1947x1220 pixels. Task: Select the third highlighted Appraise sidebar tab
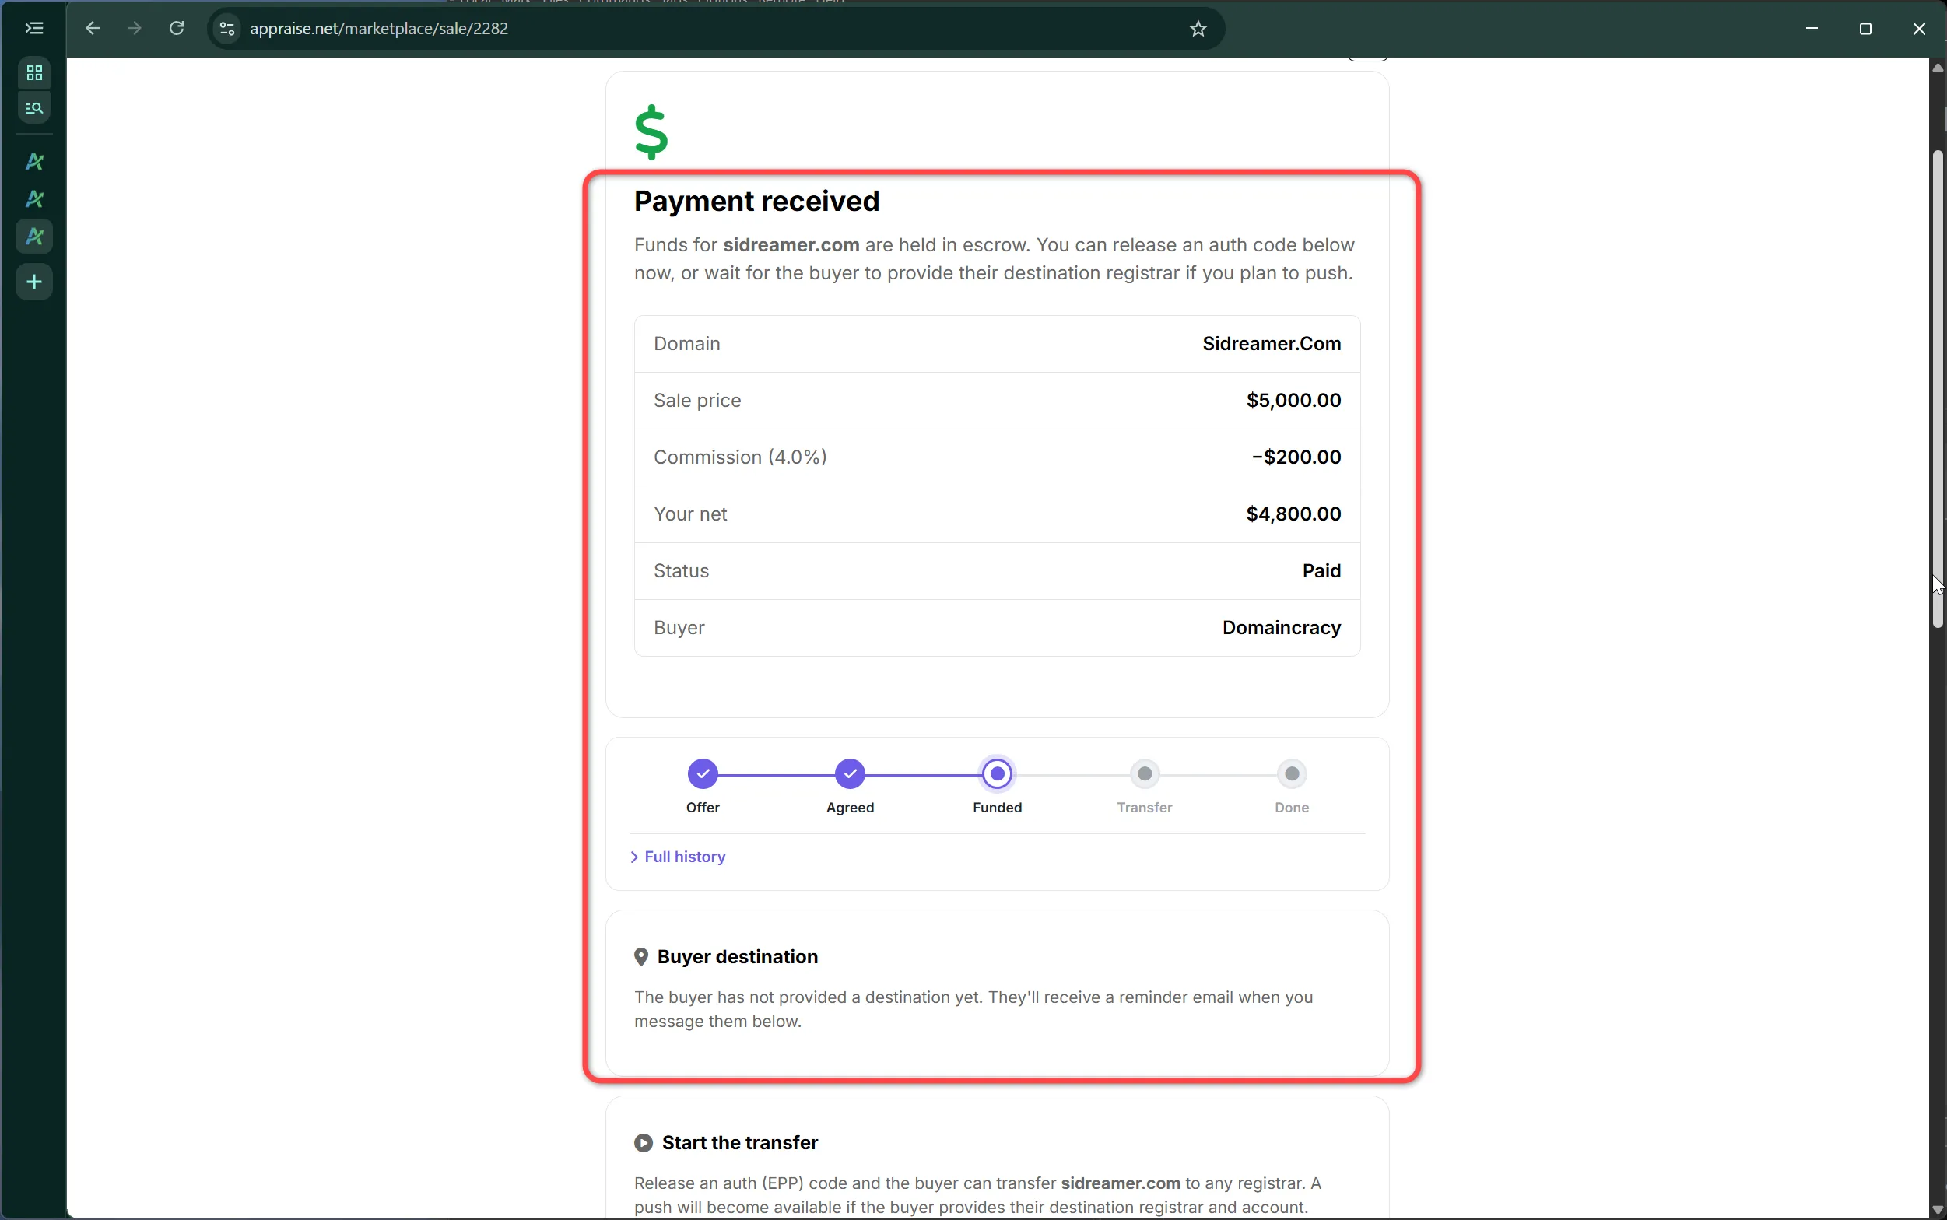pyautogui.click(x=34, y=237)
